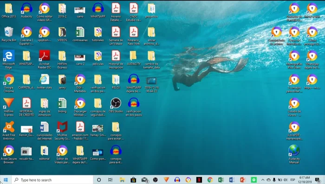Open Microsoft Store from the taskbar
This screenshot has width=325, height=184.
pos(133,180)
